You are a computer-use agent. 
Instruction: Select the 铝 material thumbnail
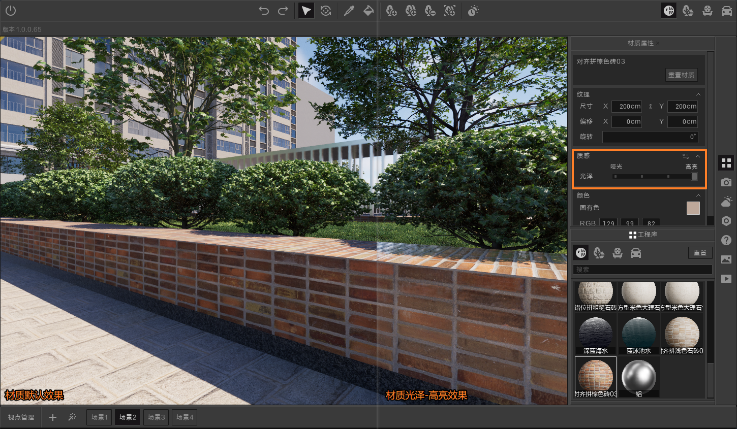pyautogui.click(x=639, y=377)
